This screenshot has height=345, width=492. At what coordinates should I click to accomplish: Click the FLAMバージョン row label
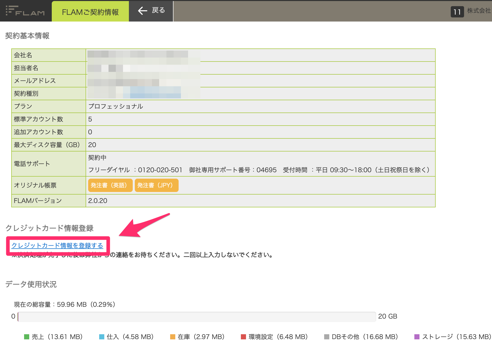38,201
